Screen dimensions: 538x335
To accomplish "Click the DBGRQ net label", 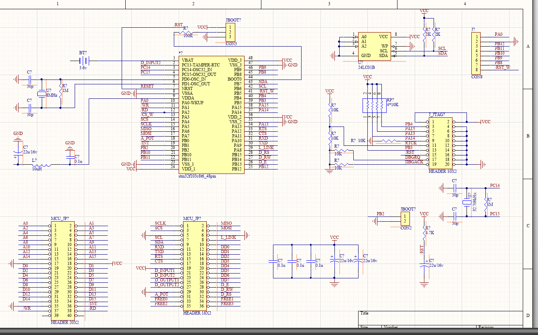I will click(x=412, y=157).
